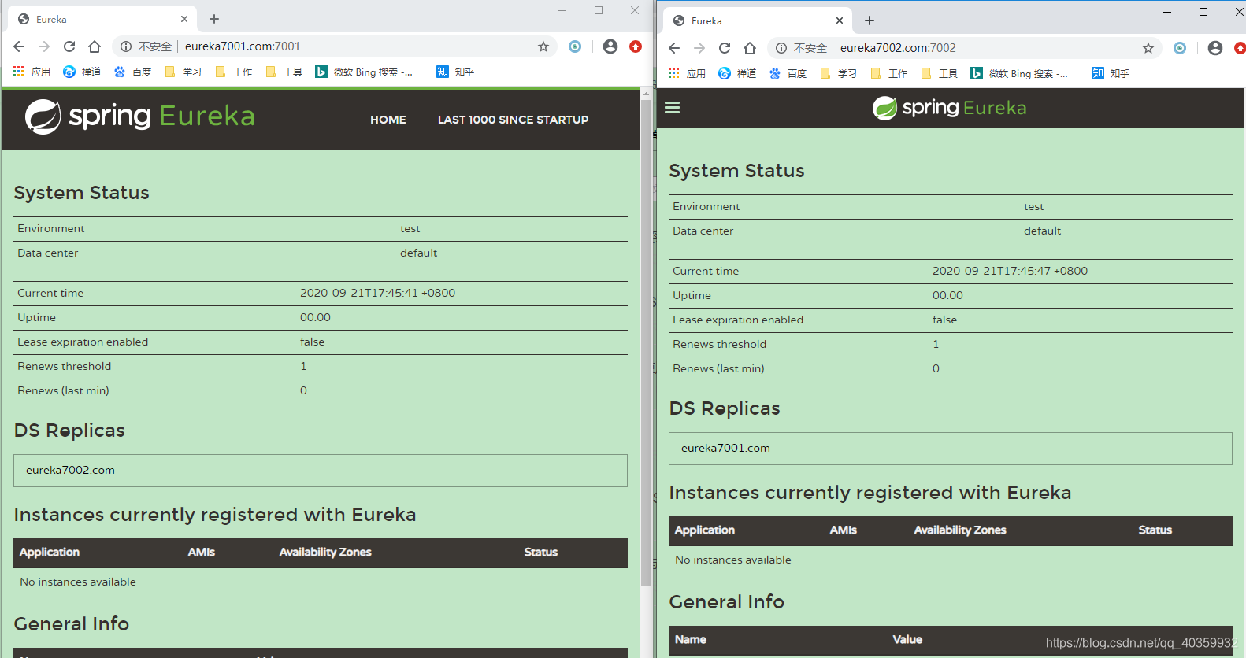The height and width of the screenshot is (658, 1246).
Task: Click Availability Zones header in right window
Action: (960, 530)
